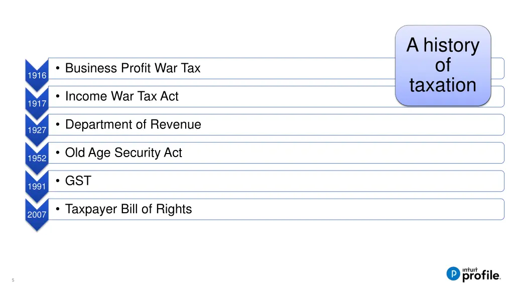Select the 1952 timeline arrow
The height and width of the screenshot is (289, 514).
point(37,158)
